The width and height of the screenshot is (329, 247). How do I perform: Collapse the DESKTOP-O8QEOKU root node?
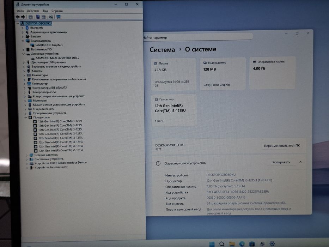(x=18, y=24)
